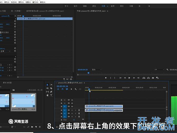The width and height of the screenshot is (177, 133).
Task: Solo audio track A2
Action: tap(76, 113)
